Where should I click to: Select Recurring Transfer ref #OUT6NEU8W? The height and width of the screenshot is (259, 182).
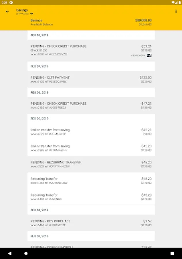pyautogui.click(x=91, y=181)
